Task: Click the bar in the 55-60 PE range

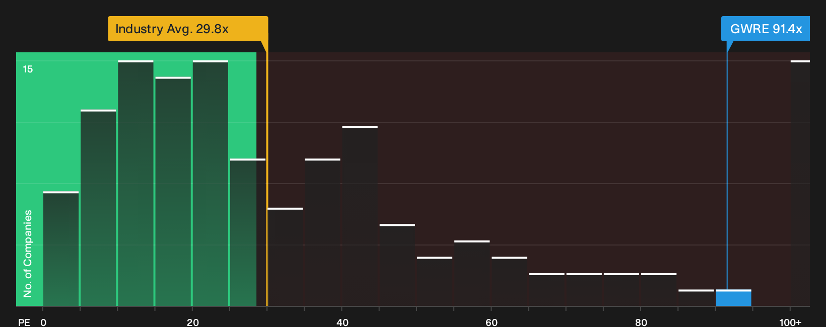Action: [x=472, y=273]
